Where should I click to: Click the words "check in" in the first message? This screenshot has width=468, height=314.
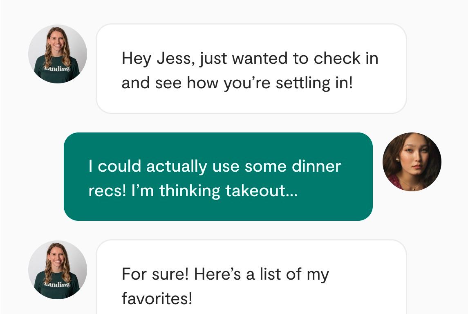click(346, 58)
